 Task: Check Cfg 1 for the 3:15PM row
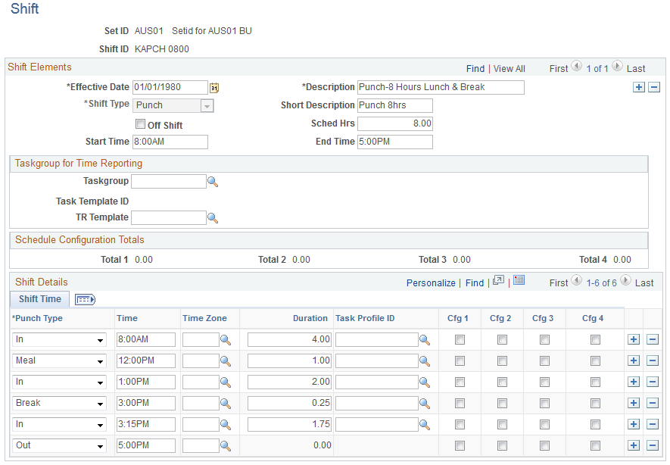pyautogui.click(x=460, y=425)
